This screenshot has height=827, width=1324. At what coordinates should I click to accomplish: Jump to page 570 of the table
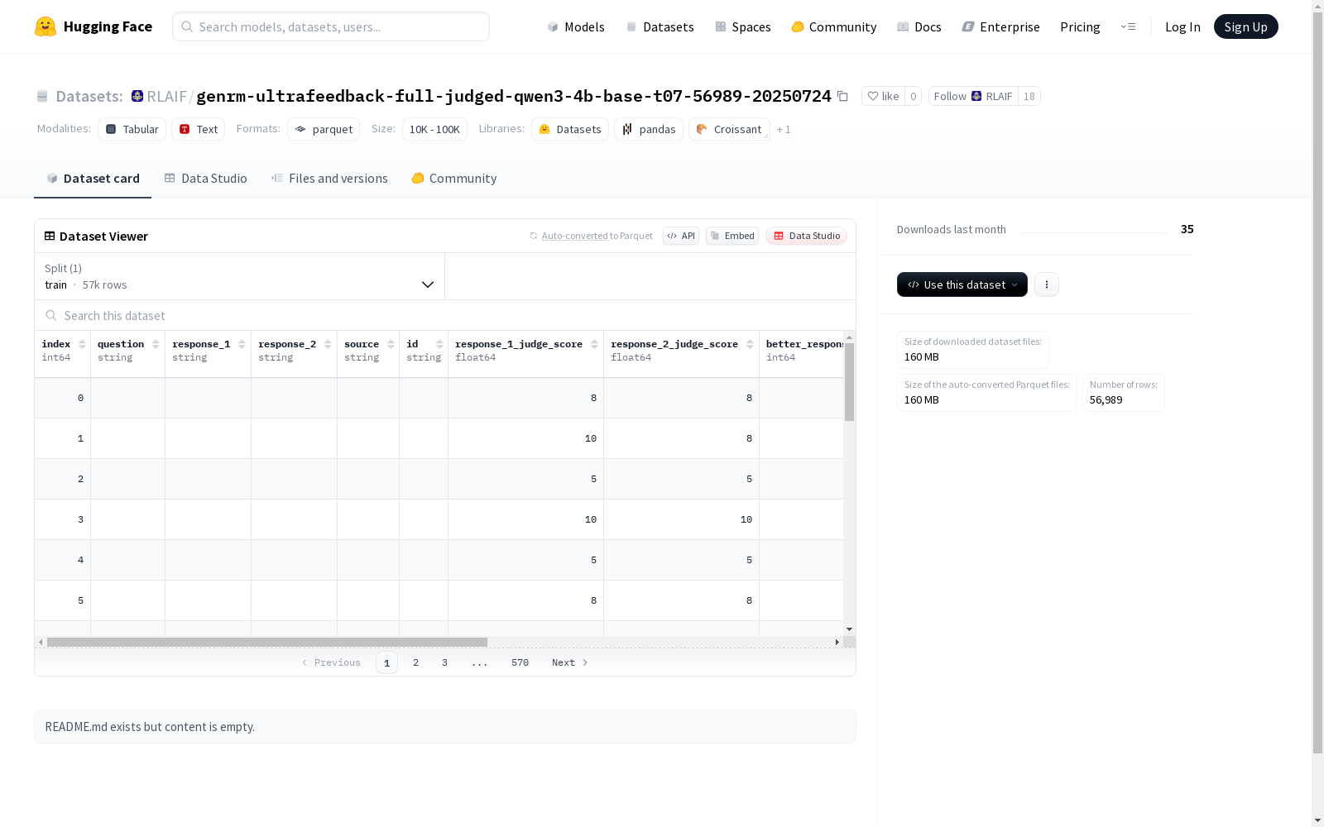(x=520, y=662)
